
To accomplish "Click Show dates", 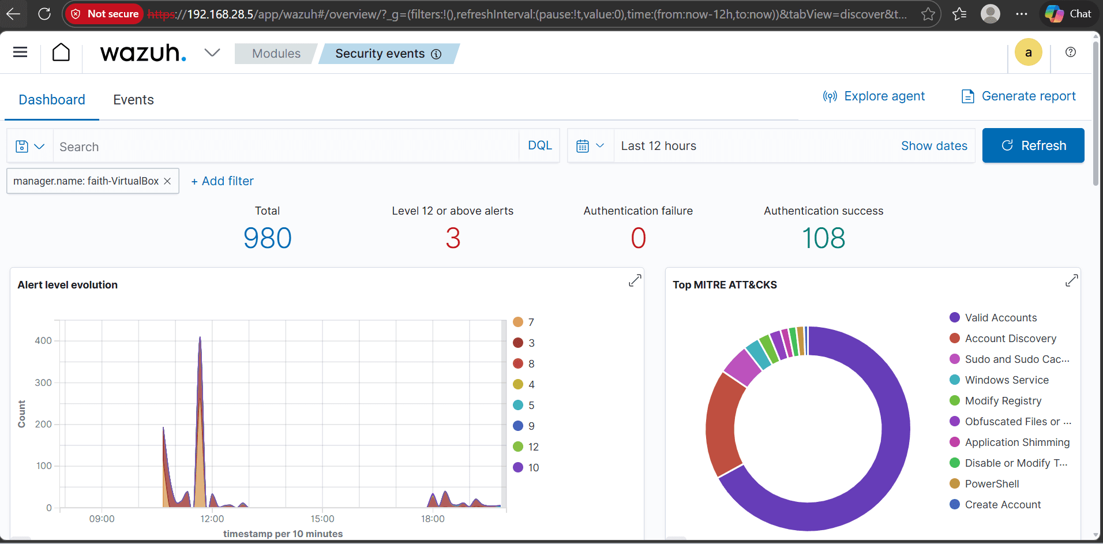I will [935, 146].
